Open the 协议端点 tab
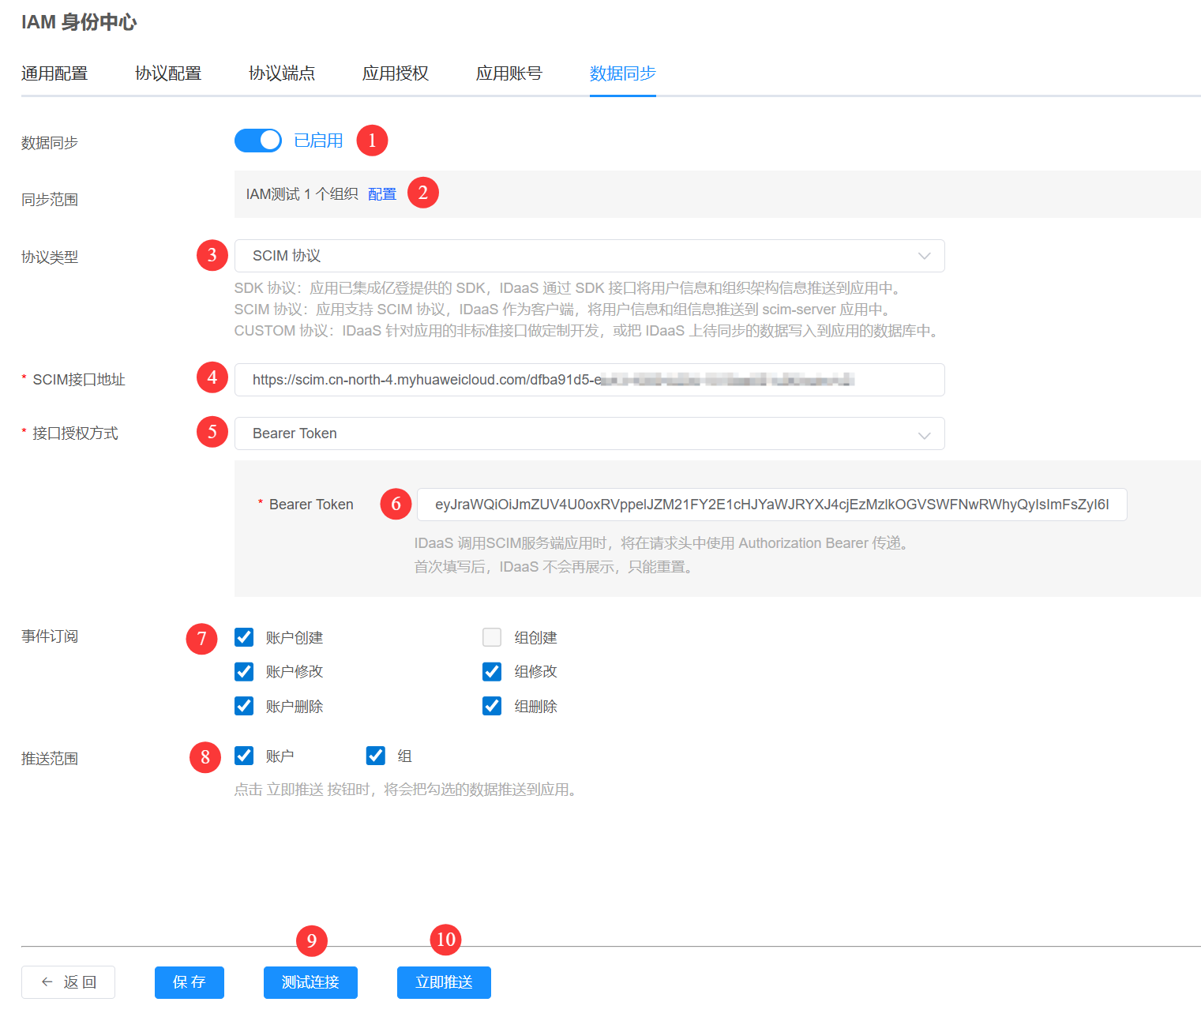 tap(282, 73)
